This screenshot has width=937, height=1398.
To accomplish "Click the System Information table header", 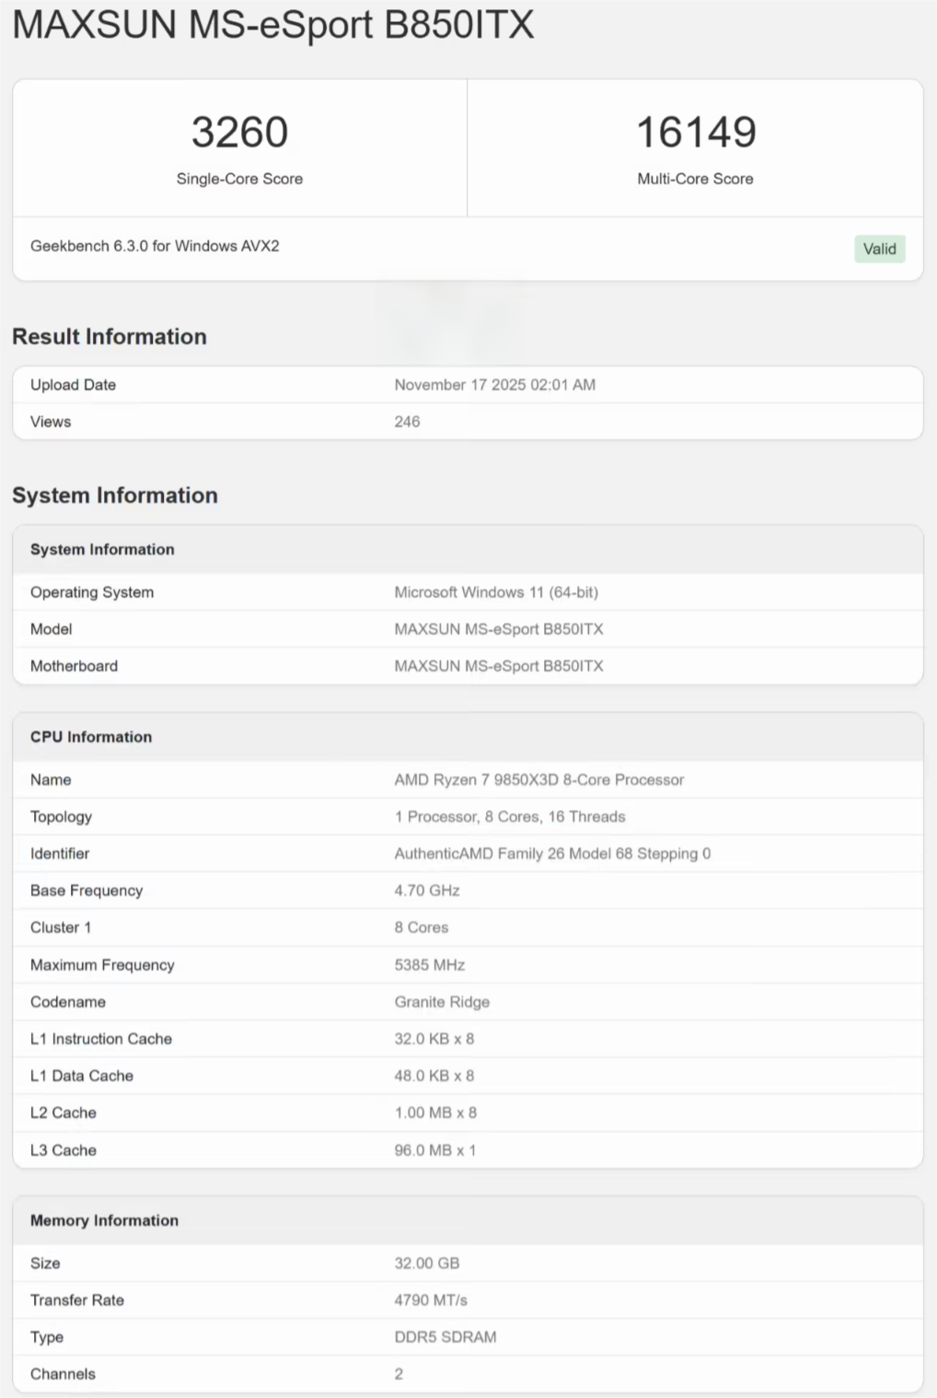I will pos(102,550).
